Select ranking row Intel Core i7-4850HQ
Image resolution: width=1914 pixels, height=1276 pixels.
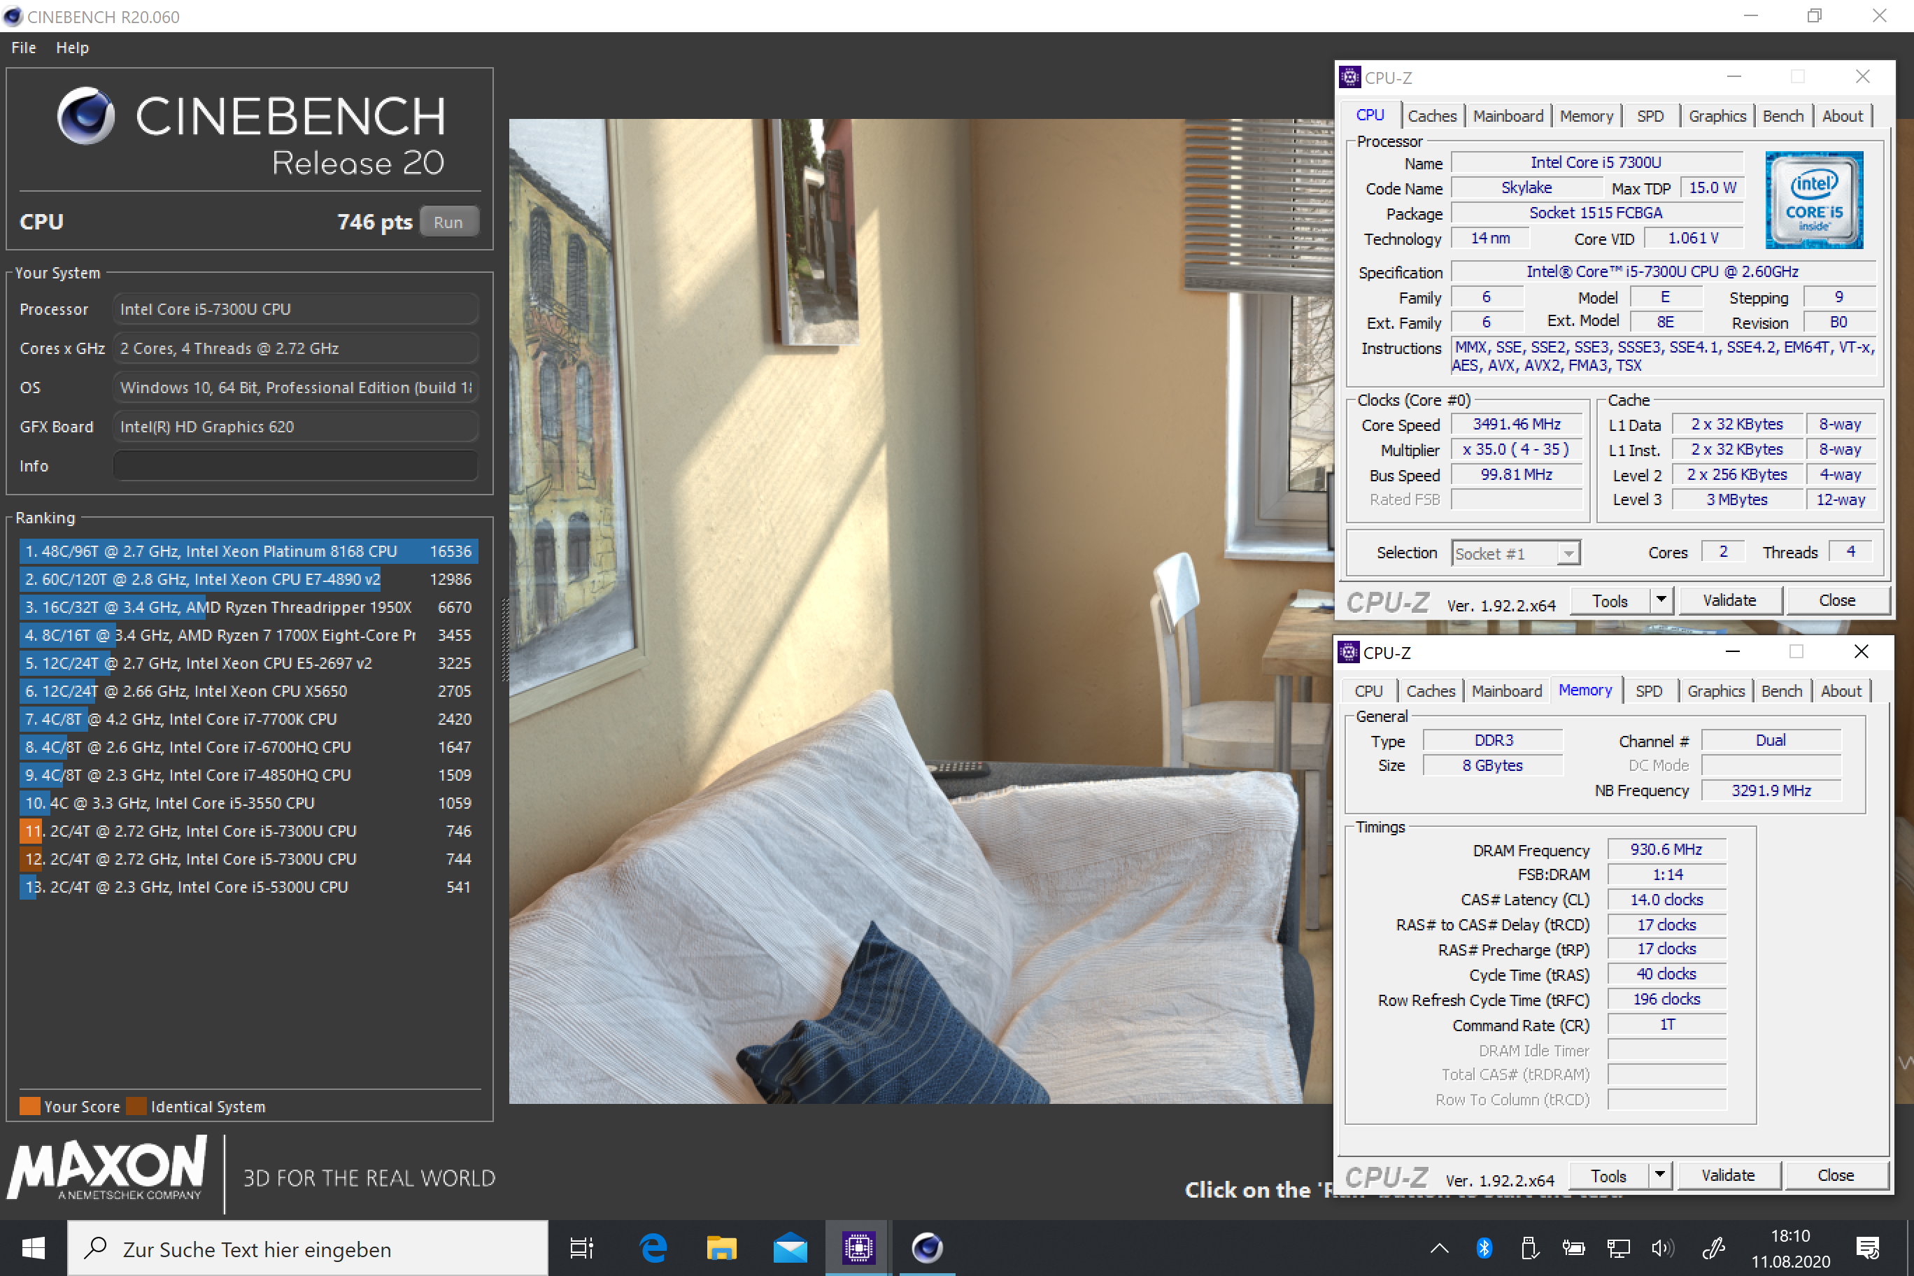248,776
